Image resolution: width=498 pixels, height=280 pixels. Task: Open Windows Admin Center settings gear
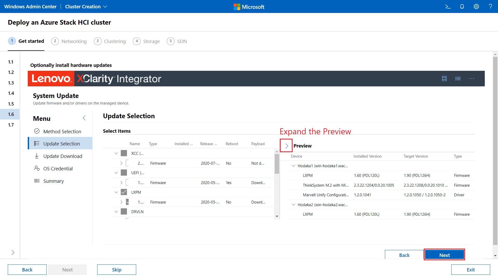pyautogui.click(x=476, y=6)
